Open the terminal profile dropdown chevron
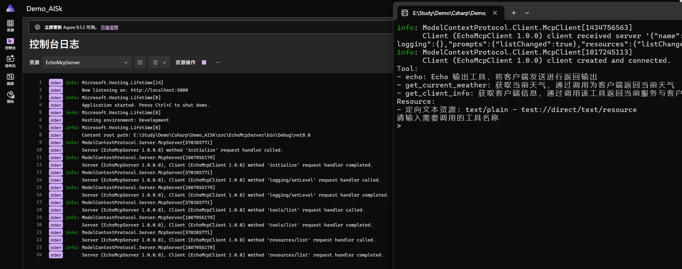 (527, 13)
